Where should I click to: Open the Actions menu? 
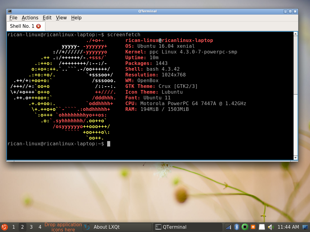(30, 18)
